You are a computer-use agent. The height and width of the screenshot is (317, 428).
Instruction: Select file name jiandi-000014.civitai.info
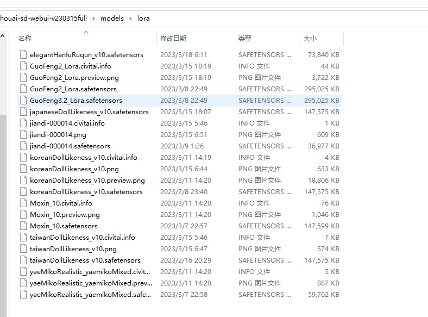67,123
